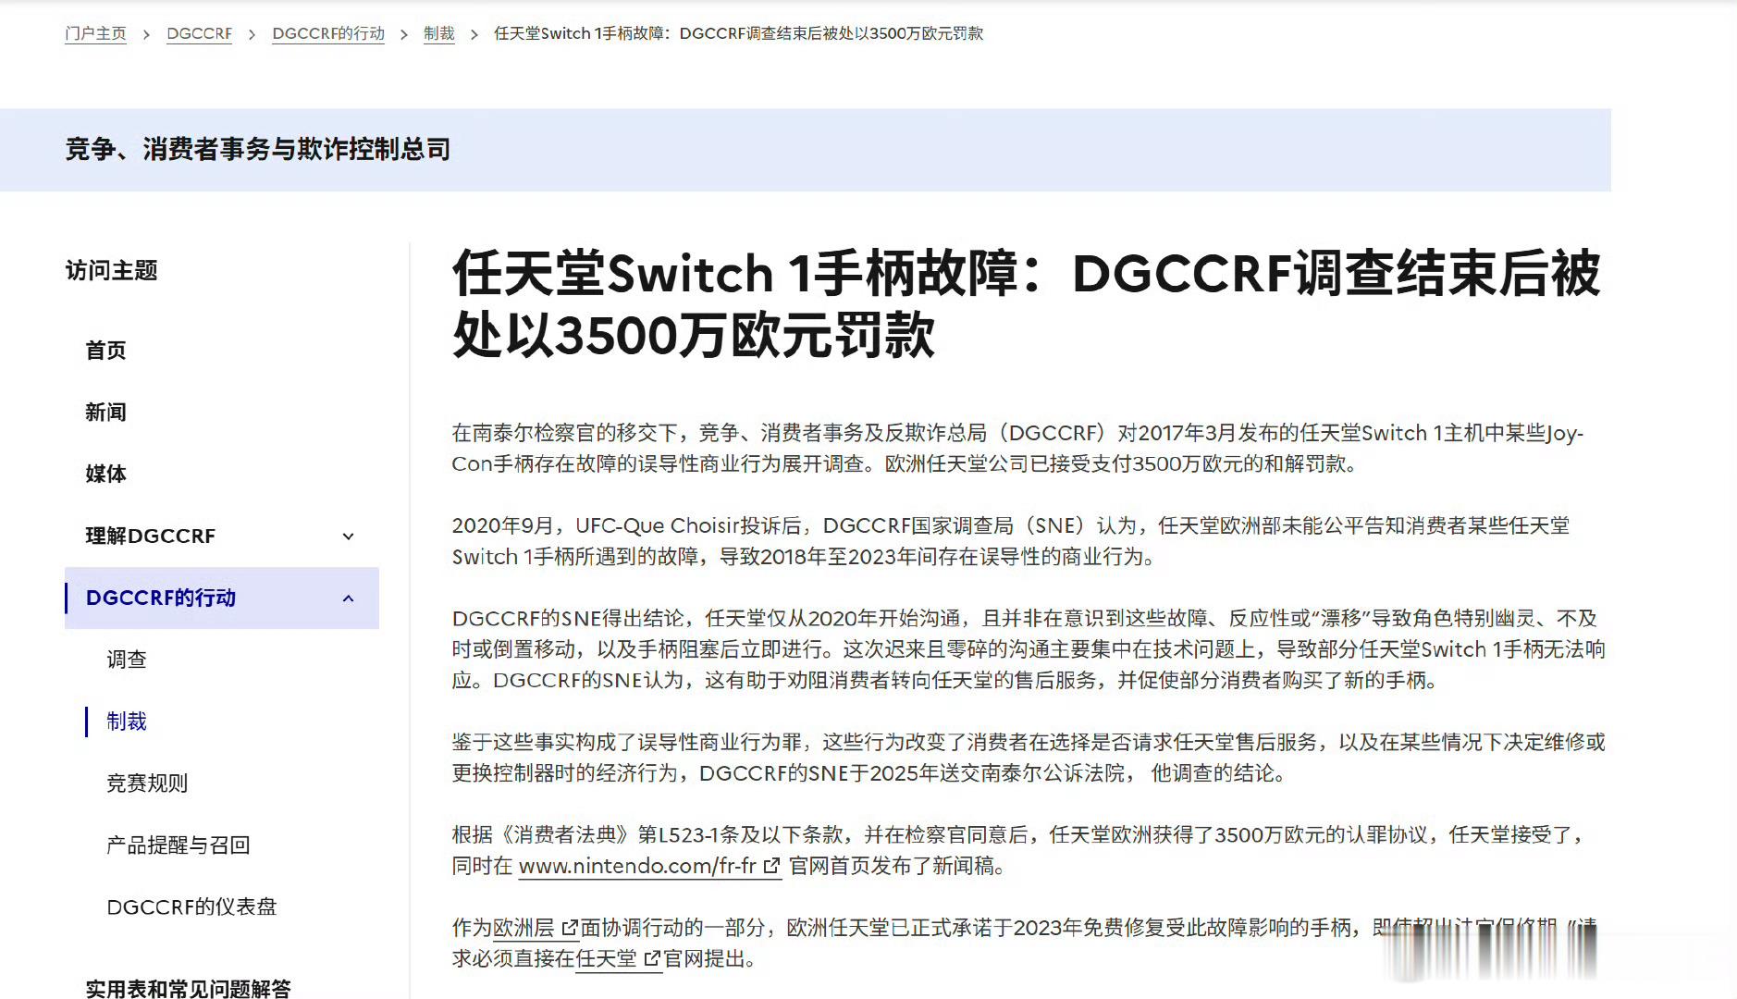Open 门户主页 breadcrumb link

pyautogui.click(x=95, y=33)
